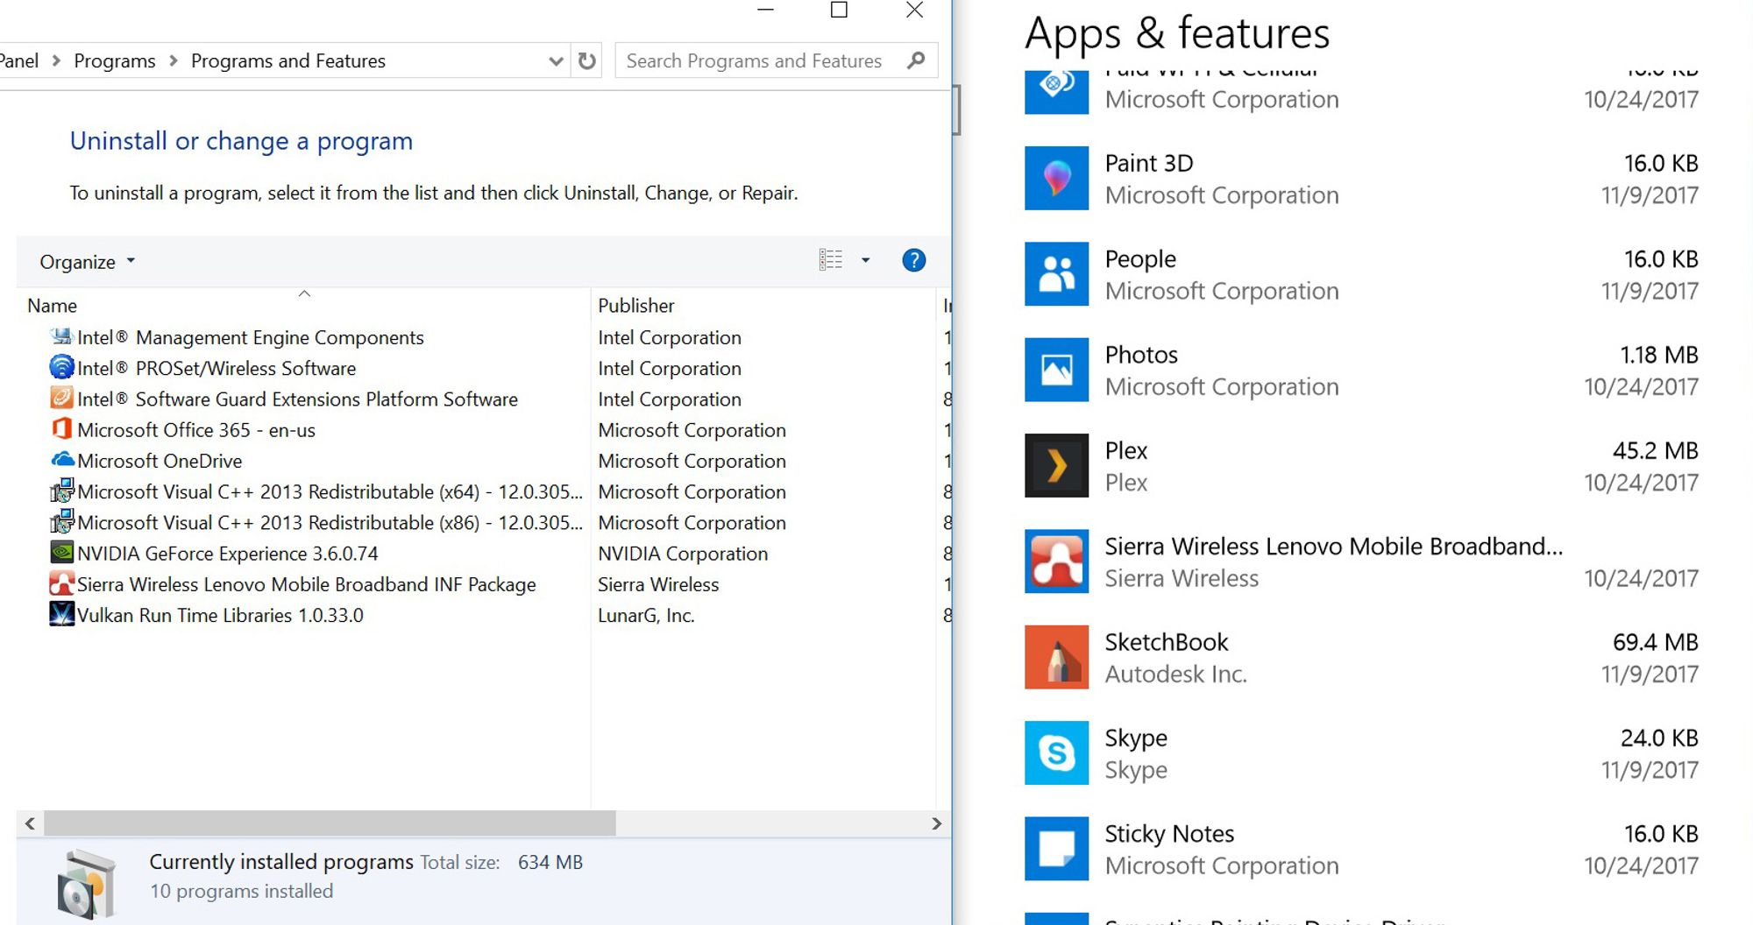Image resolution: width=1753 pixels, height=925 pixels.
Task: Click the Microsoft Office 365 icon
Action: point(61,429)
